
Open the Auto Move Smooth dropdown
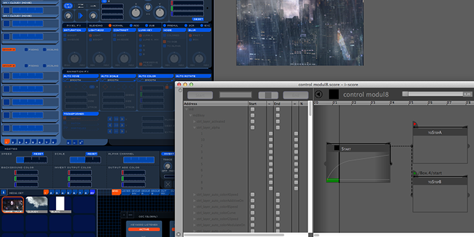pyautogui.click(x=81, y=80)
